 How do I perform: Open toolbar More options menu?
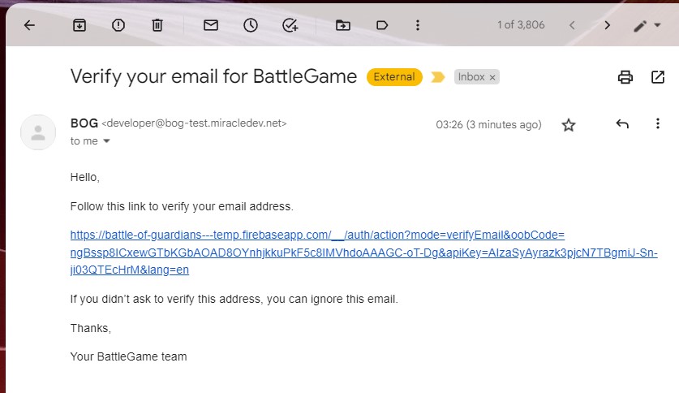click(x=418, y=25)
